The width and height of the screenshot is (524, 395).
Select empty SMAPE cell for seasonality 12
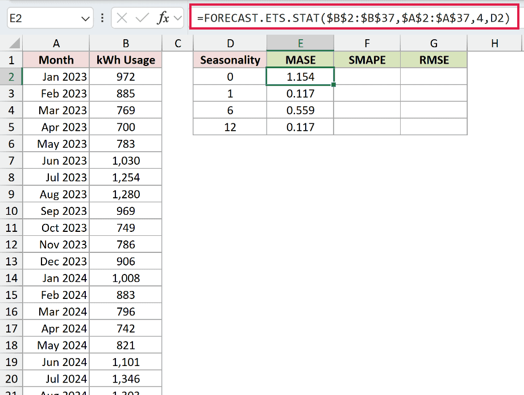367,127
